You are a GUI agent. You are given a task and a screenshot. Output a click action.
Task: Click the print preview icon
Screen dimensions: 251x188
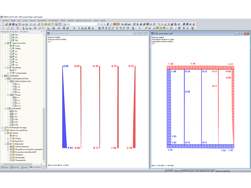(x=26, y=24)
